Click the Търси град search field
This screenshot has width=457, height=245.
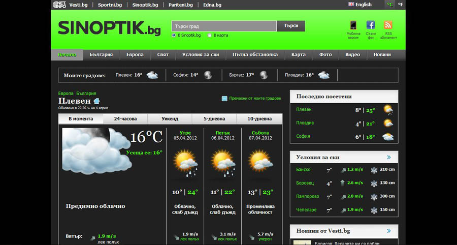coord(224,26)
